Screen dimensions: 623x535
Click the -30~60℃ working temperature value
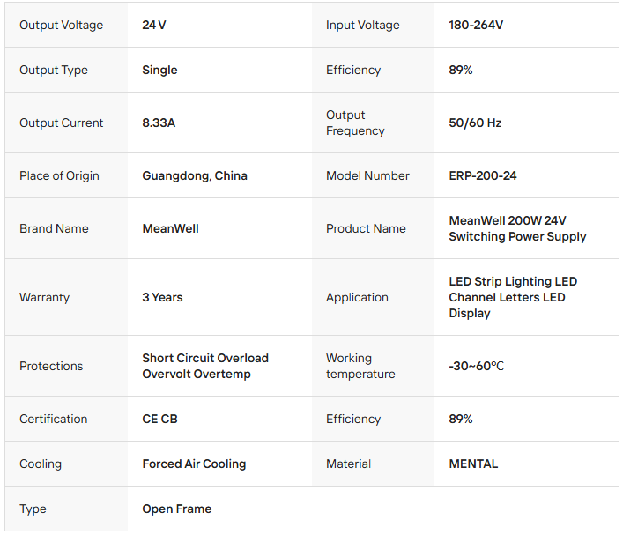[476, 366]
